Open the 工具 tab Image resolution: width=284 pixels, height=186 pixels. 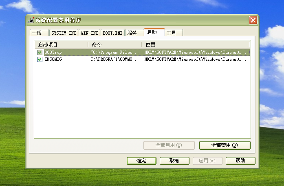(x=174, y=33)
